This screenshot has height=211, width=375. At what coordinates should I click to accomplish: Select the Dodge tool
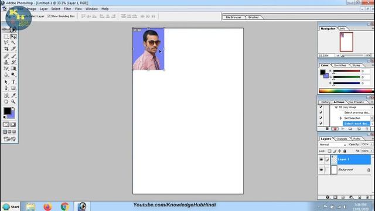(13, 74)
